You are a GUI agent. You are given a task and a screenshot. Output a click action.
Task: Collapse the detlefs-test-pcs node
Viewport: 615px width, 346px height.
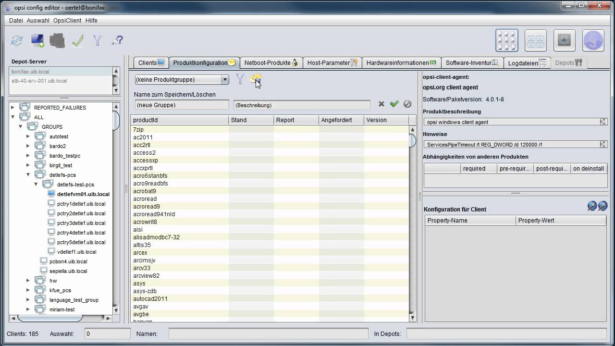(x=36, y=185)
